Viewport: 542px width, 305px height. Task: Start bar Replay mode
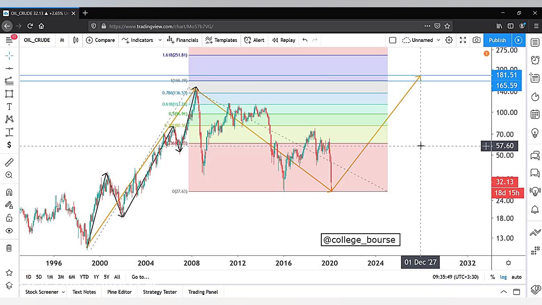[283, 40]
